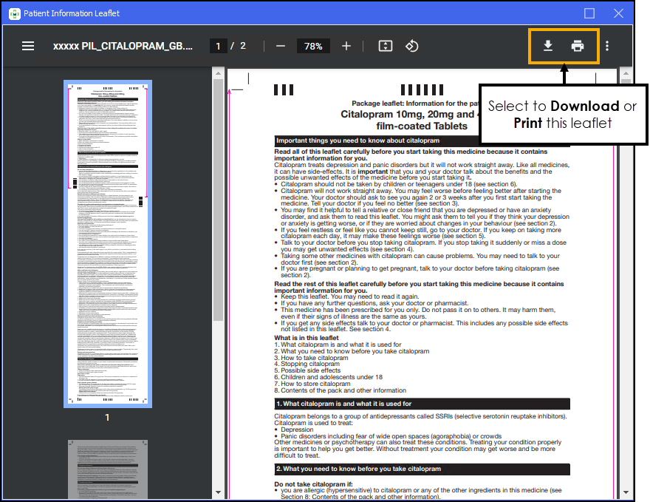The height and width of the screenshot is (502, 650).
Task: Click the zoom out minus icon
Action: coord(281,46)
